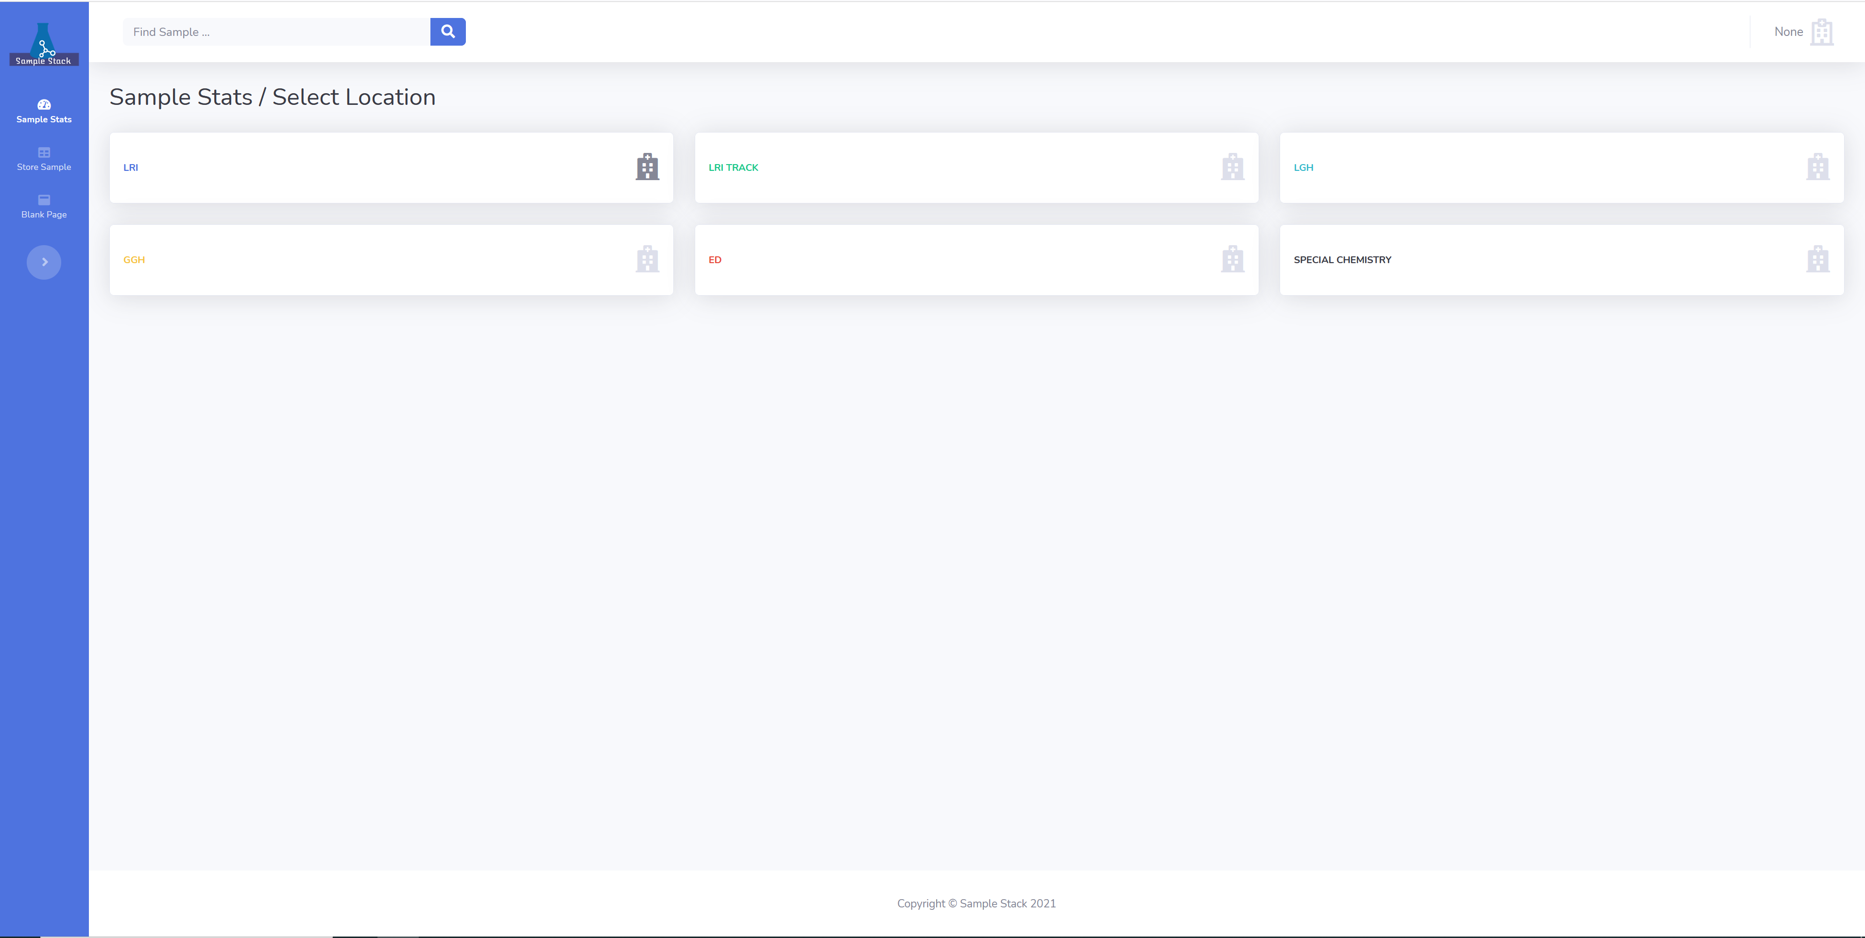The width and height of the screenshot is (1865, 938).
Task: Focus the Find Sample search field
Action: click(x=276, y=32)
